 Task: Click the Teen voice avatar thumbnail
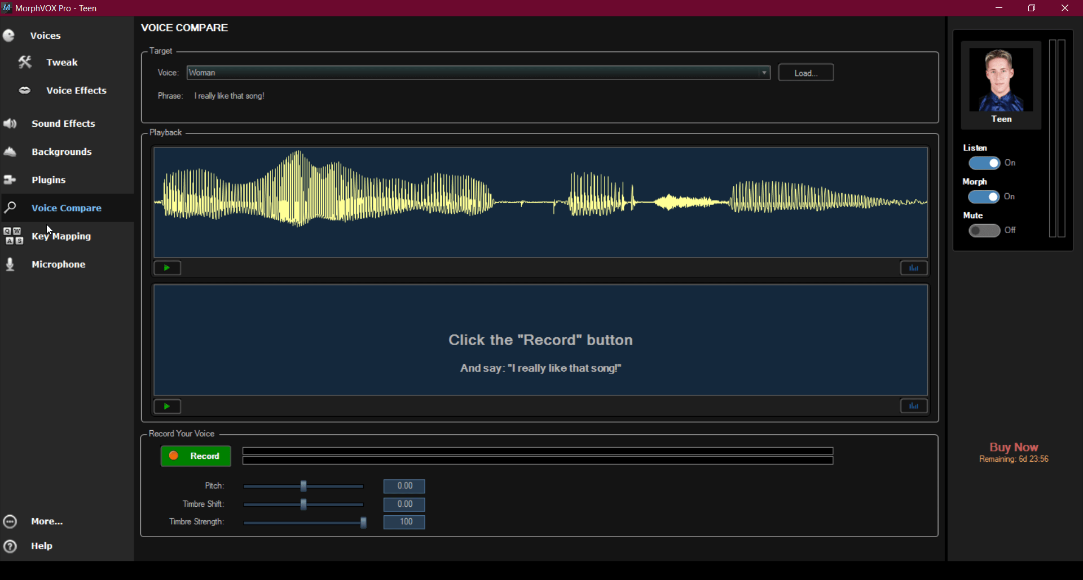point(1001,79)
